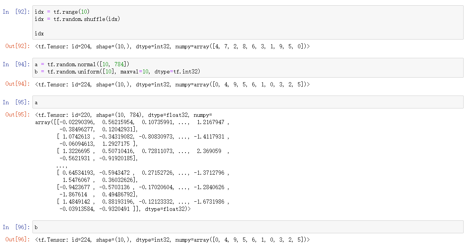Screen dimensions: 469x247
Task: Click the array row starting 1.3226695
Action: [x=143, y=151]
